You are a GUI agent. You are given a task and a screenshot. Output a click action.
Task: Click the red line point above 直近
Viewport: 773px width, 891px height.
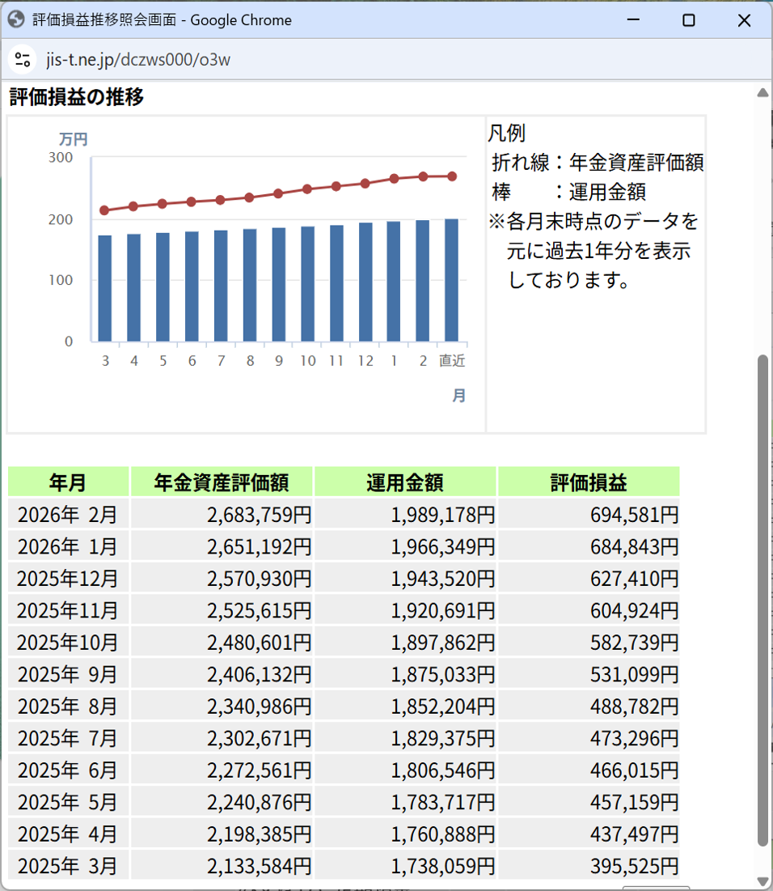tap(452, 176)
